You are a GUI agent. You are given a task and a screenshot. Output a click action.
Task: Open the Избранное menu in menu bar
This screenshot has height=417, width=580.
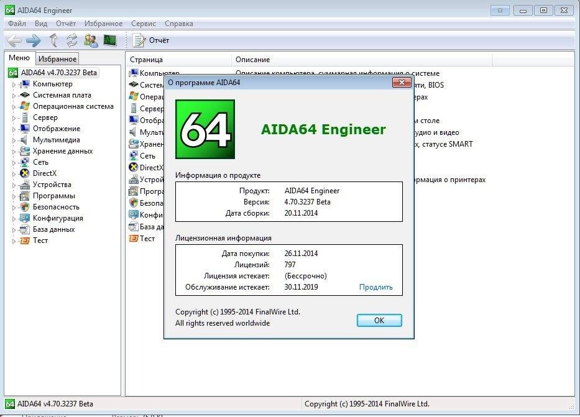click(x=103, y=24)
